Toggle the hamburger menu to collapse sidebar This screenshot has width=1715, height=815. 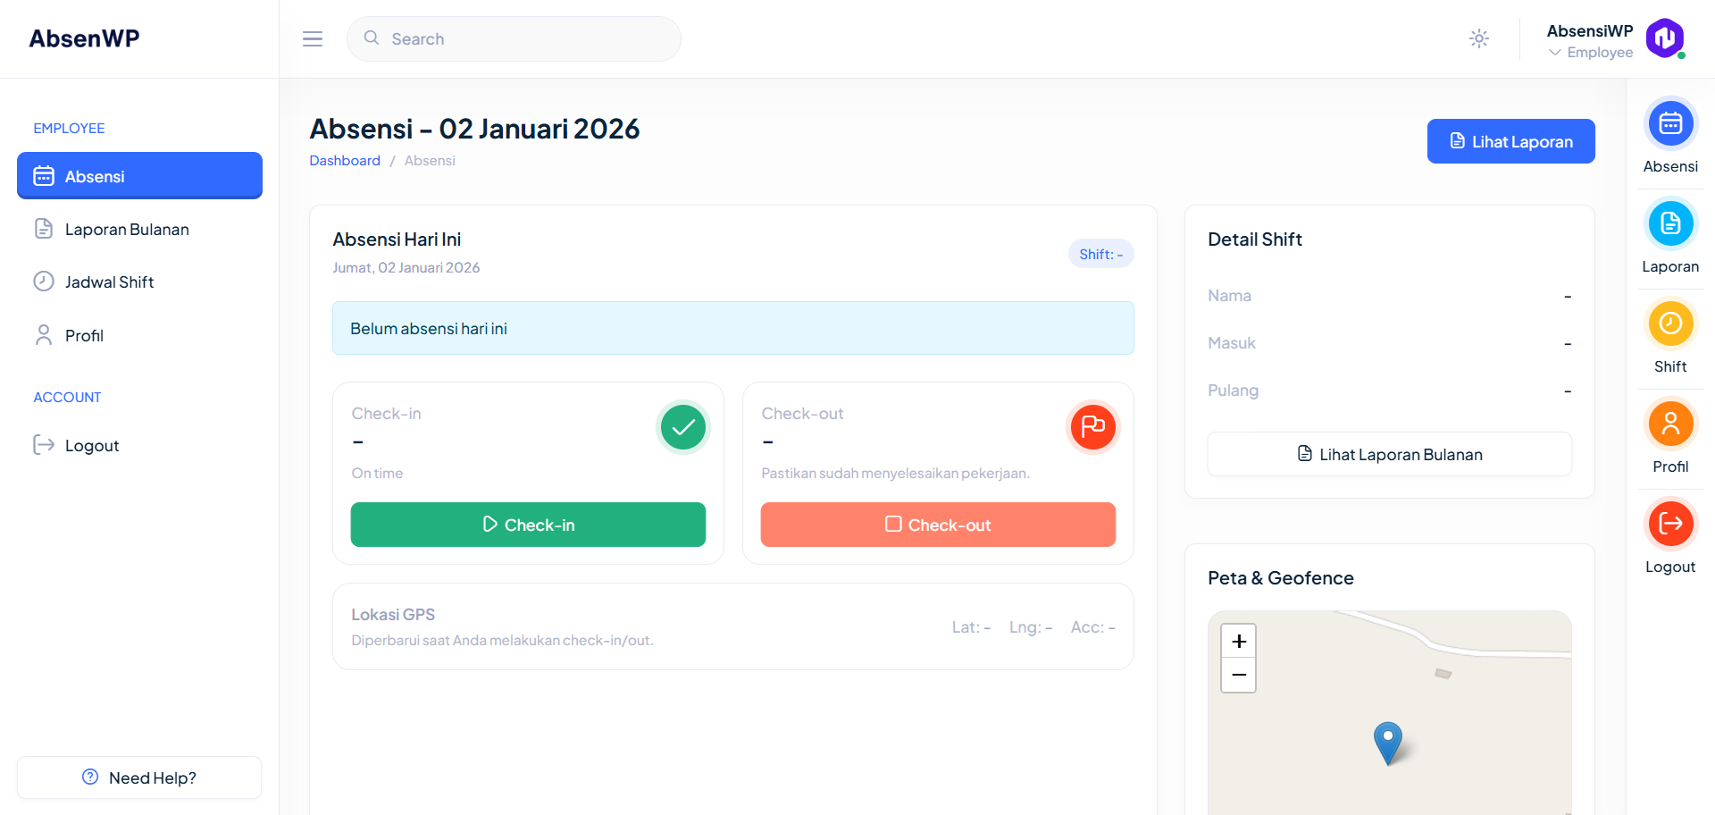tap(312, 38)
